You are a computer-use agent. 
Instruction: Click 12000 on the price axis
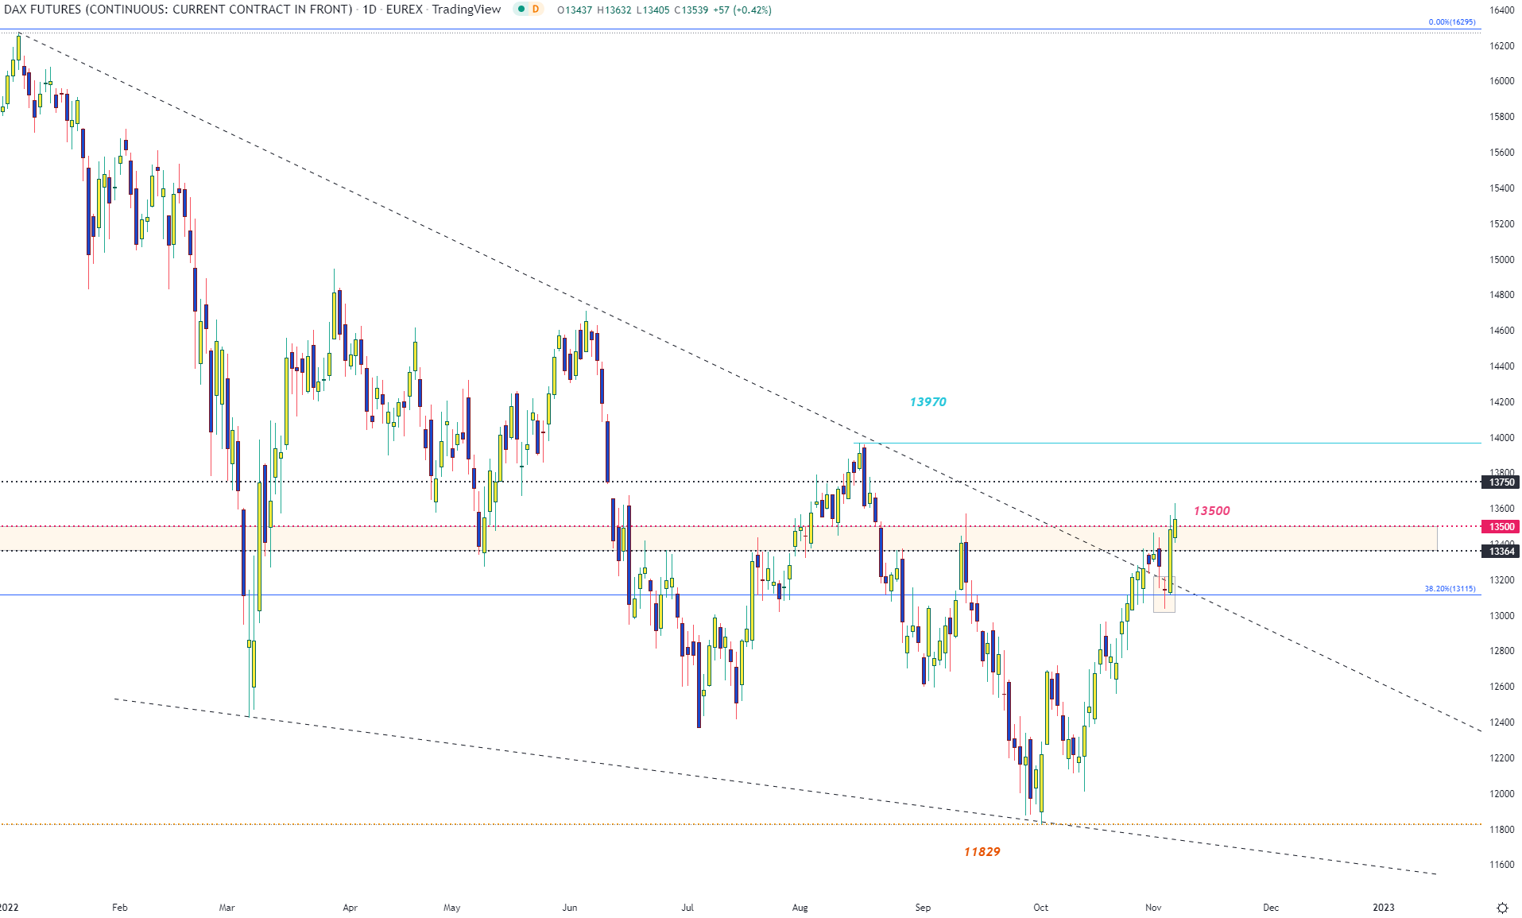point(1501,794)
